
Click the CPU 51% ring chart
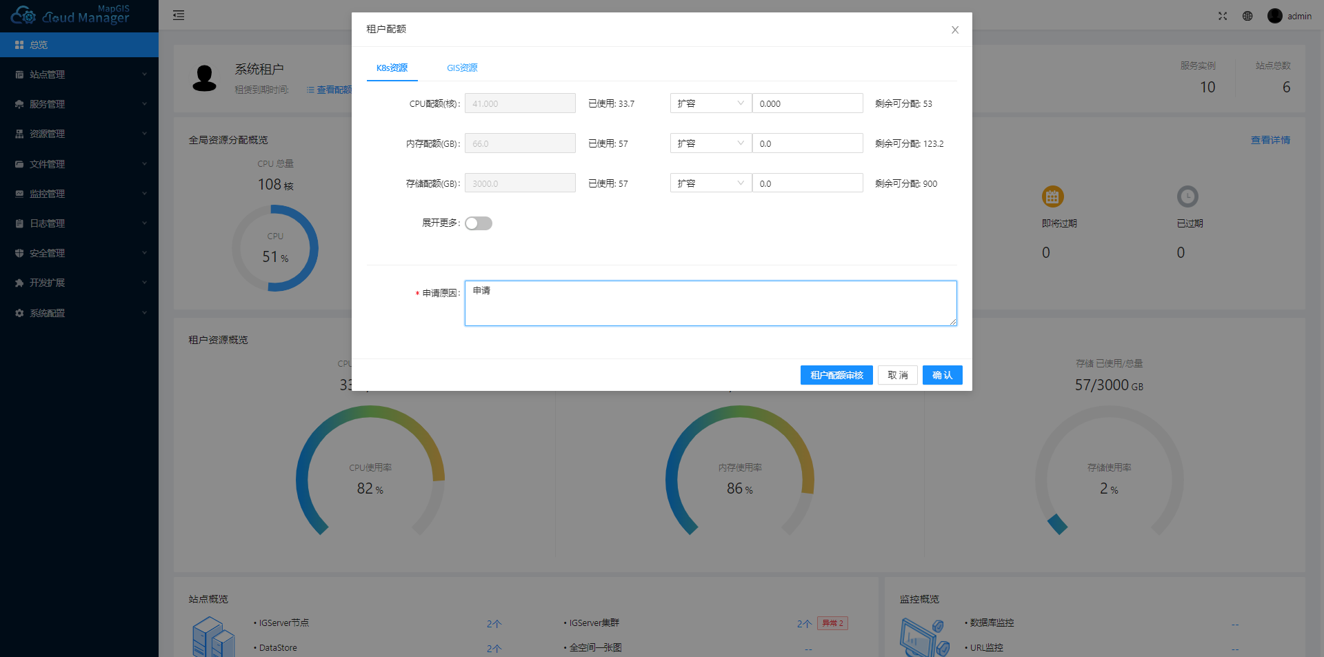(x=275, y=248)
